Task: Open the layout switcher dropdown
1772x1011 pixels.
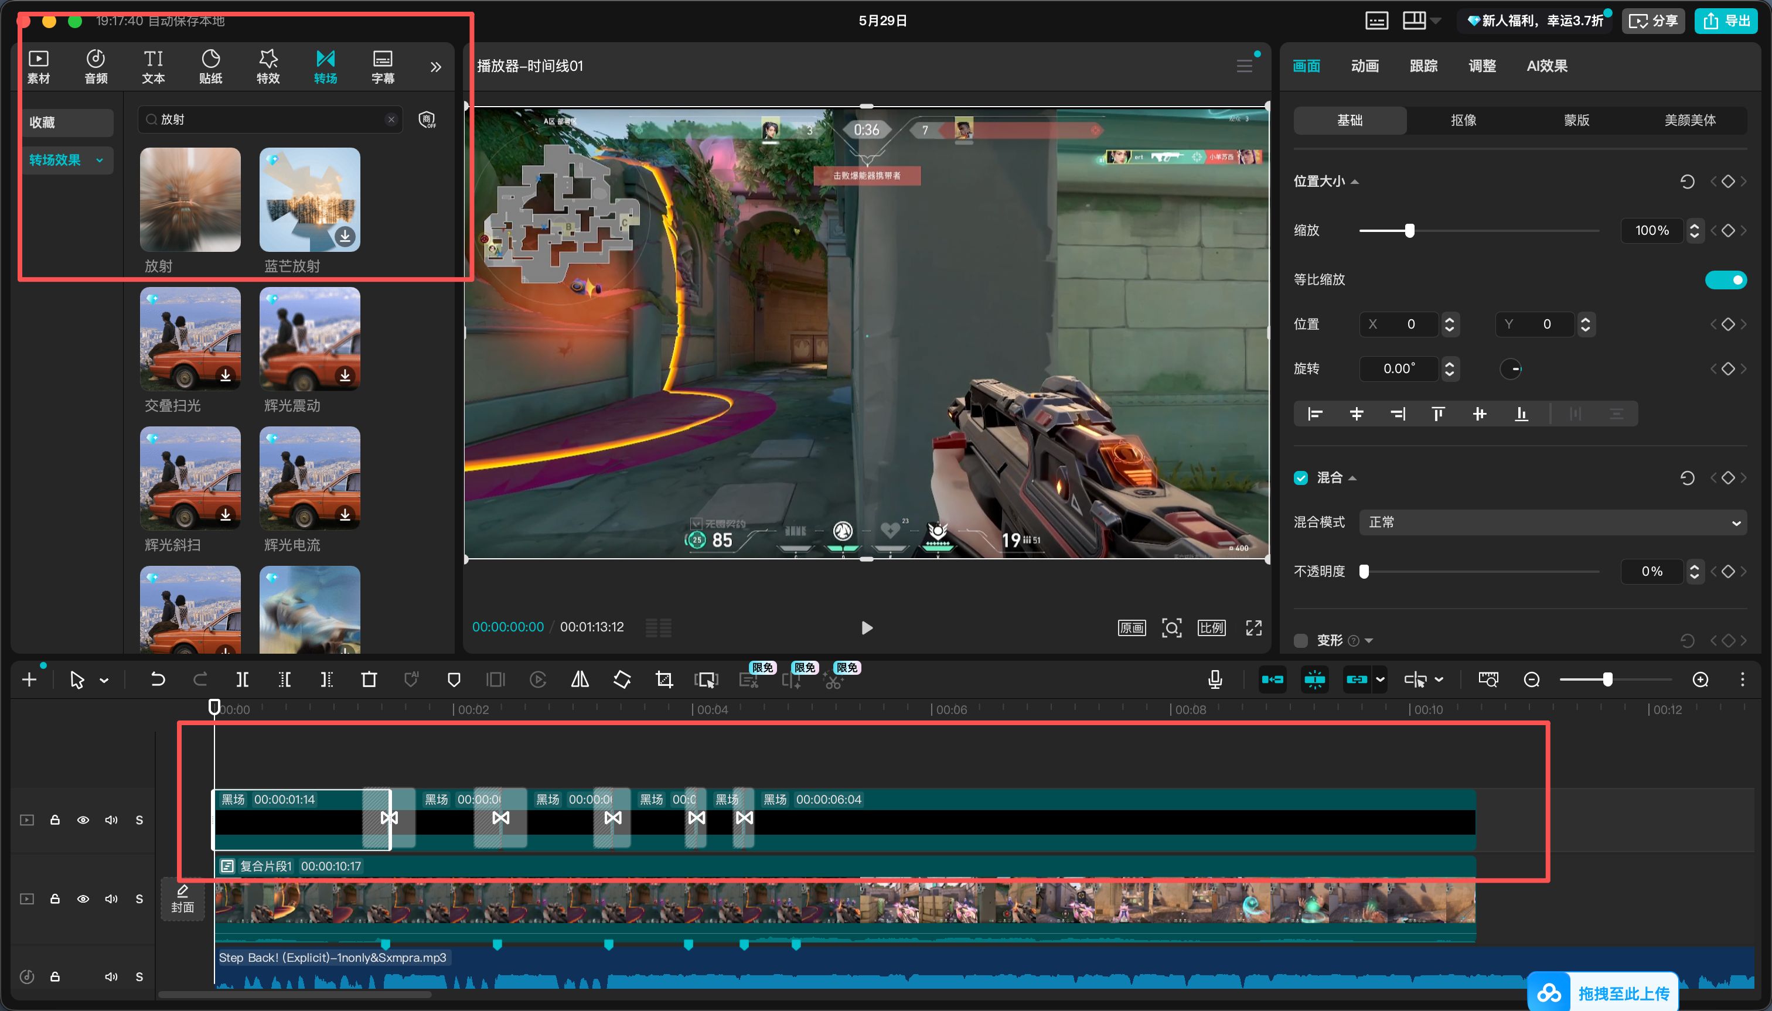Action: tap(1421, 21)
